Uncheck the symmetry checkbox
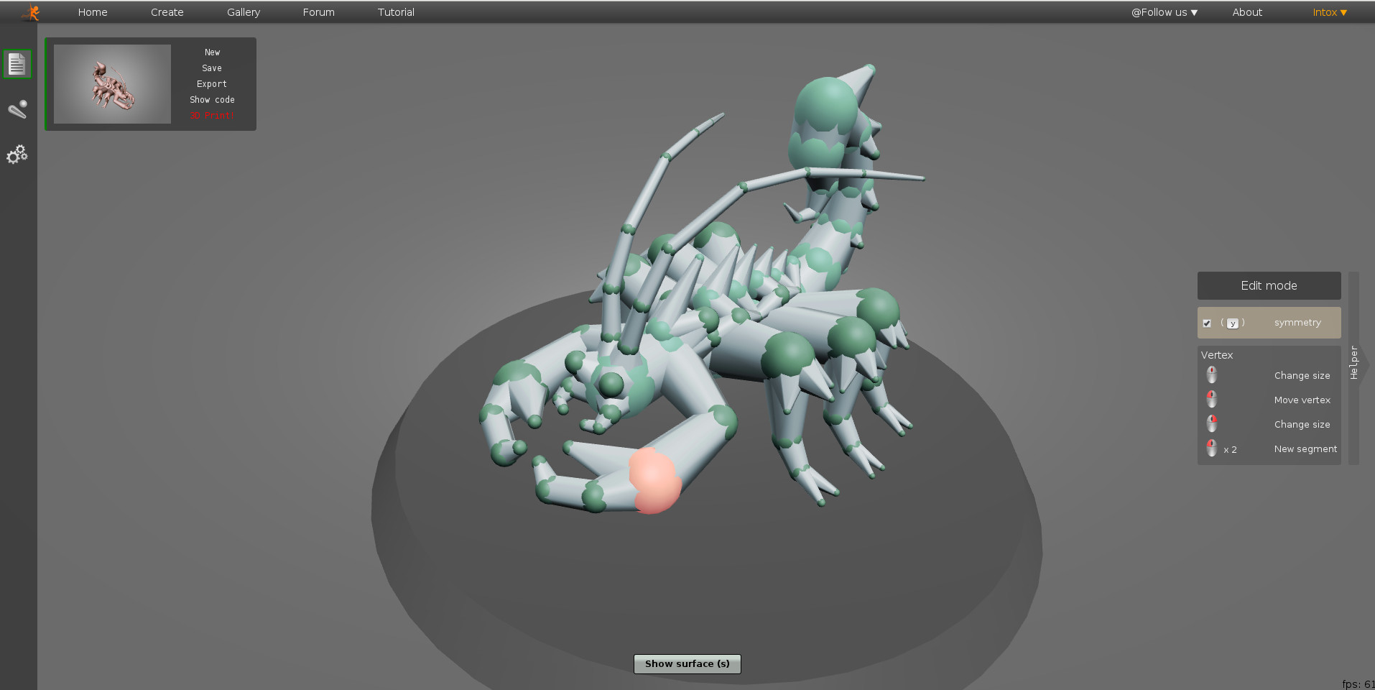 [x=1207, y=323]
